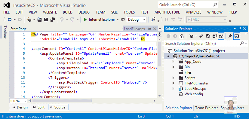
Task: Click the Save All icon
Action: 53,20
